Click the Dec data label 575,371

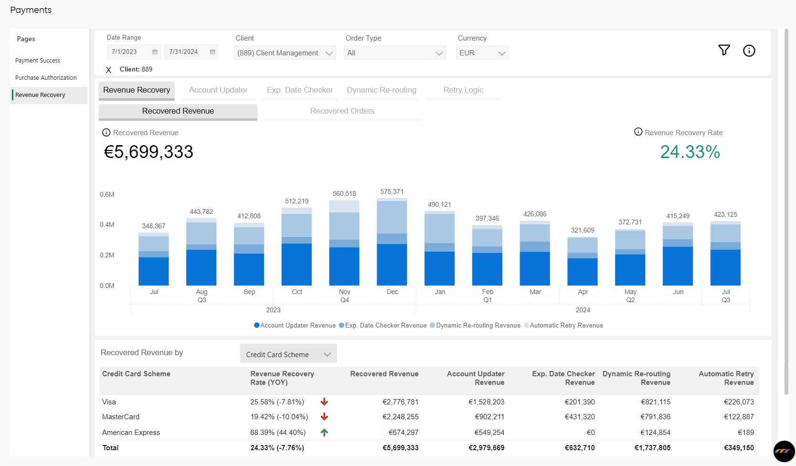[x=392, y=191]
